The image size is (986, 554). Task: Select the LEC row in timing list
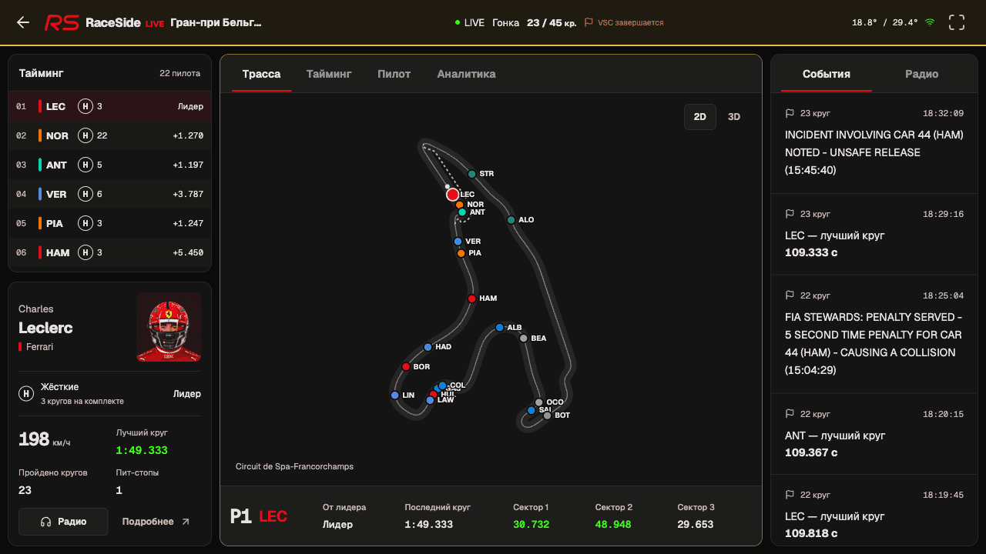(109, 106)
